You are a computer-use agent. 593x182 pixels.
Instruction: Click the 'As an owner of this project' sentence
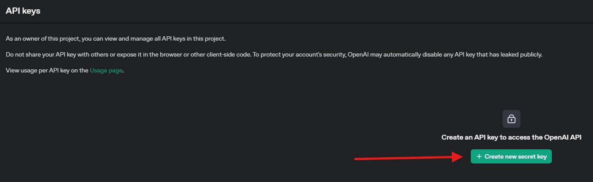(x=42, y=39)
